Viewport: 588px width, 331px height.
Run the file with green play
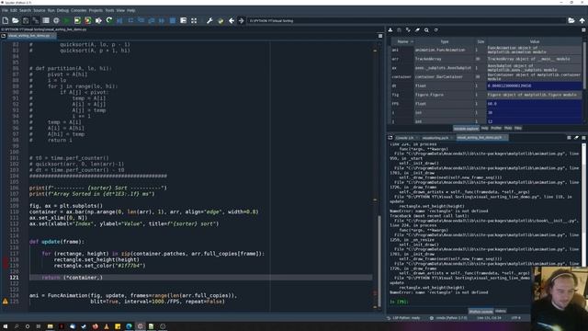pyautogui.click(x=67, y=20)
